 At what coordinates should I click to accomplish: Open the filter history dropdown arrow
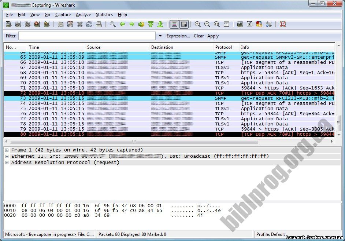point(160,36)
